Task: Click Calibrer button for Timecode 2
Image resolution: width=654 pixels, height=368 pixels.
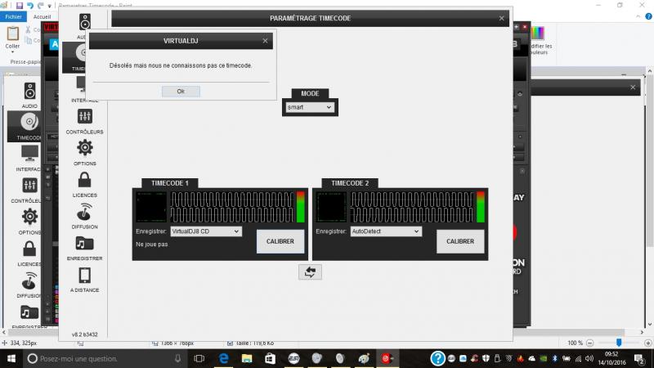Action: pyautogui.click(x=460, y=241)
